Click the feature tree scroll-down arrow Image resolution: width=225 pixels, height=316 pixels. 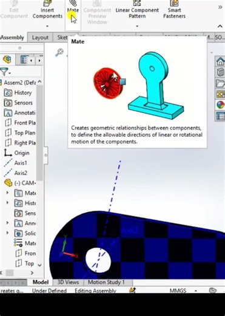coord(39,265)
